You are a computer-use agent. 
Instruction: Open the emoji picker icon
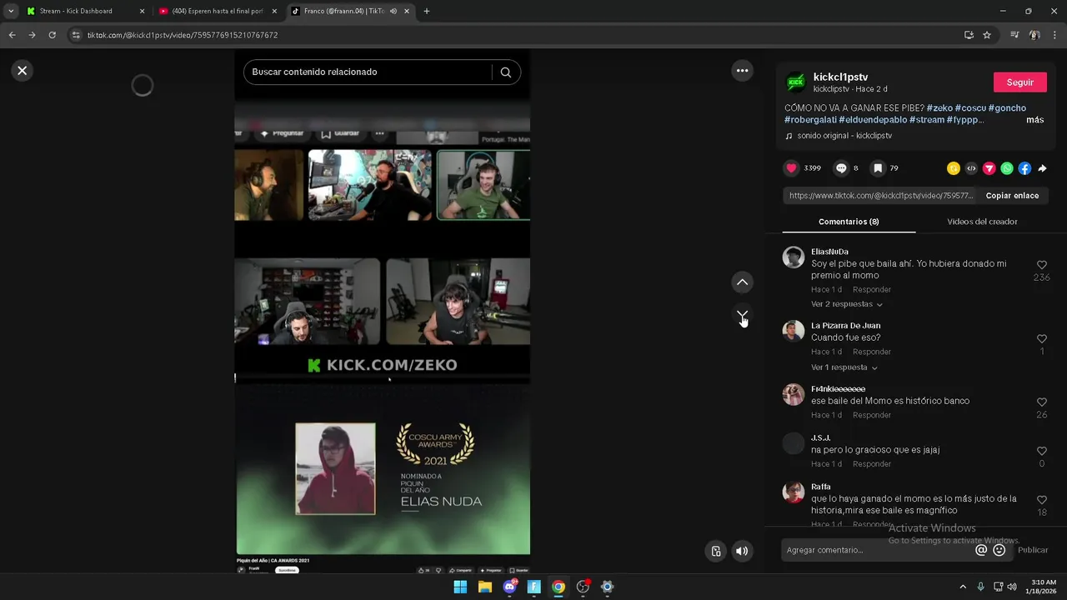point(999,550)
